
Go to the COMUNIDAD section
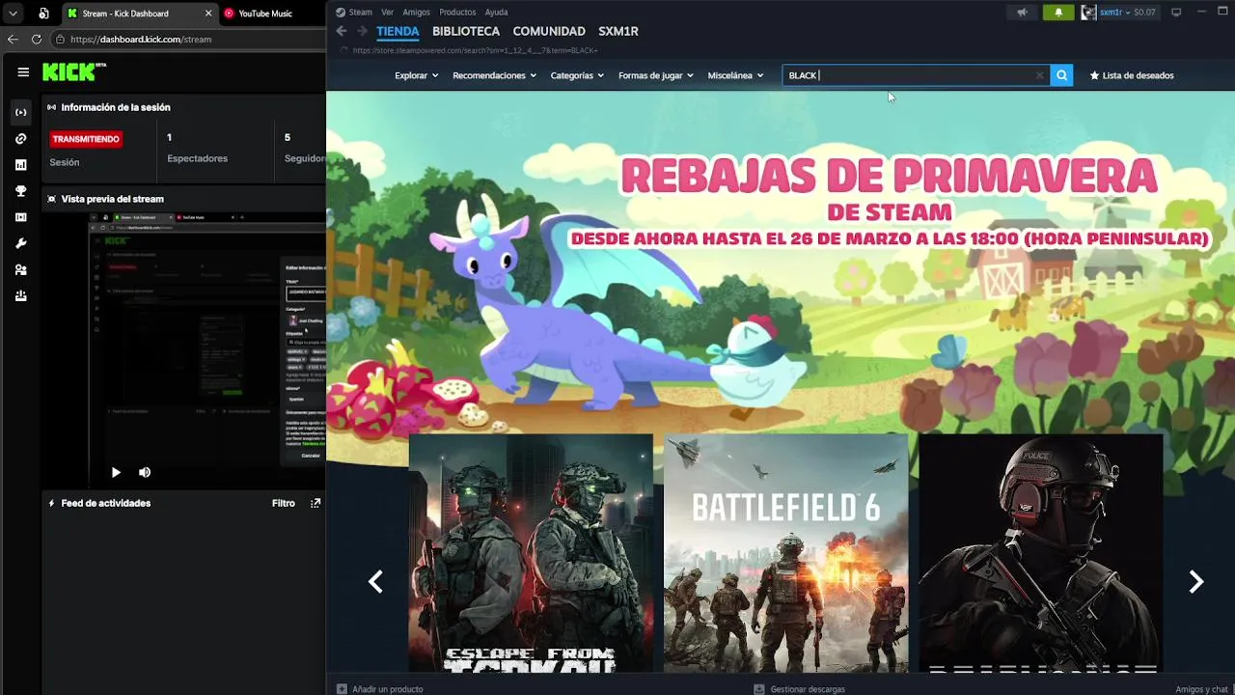tap(549, 31)
